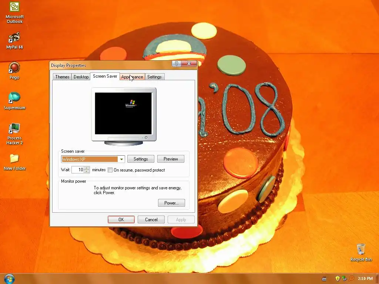This screenshot has width=379, height=284.
Task: Click the yellow security shield tray icon
Action: tap(338, 278)
